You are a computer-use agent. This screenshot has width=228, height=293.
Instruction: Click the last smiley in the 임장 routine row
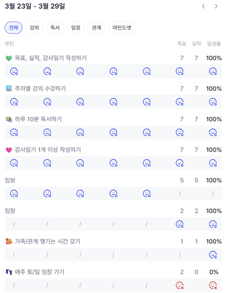(213, 224)
